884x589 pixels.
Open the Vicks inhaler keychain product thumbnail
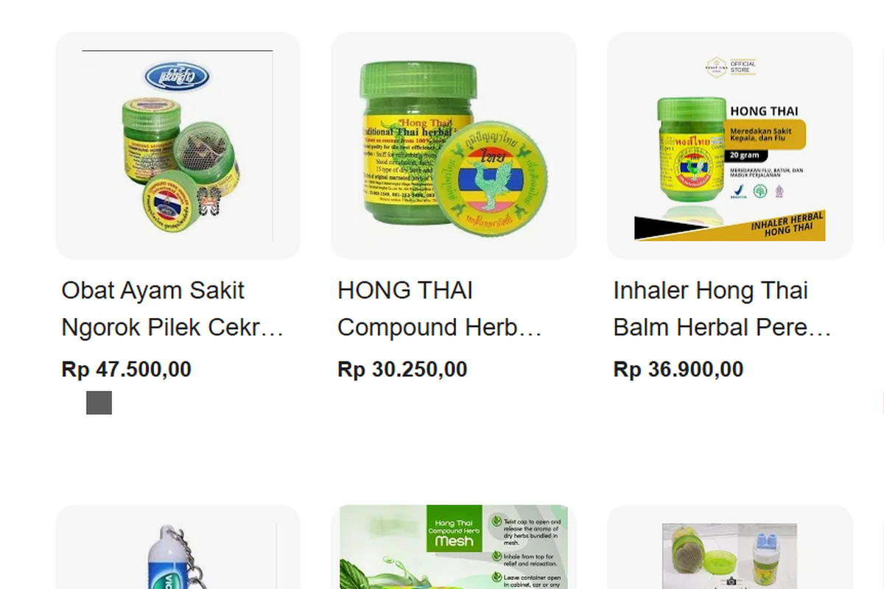(178, 547)
